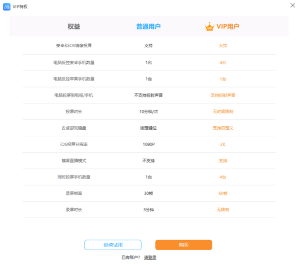
Task: Select the 普通用户 column header
Action: click(x=148, y=26)
